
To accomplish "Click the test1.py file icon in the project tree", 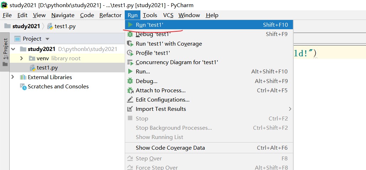I will 32,68.
